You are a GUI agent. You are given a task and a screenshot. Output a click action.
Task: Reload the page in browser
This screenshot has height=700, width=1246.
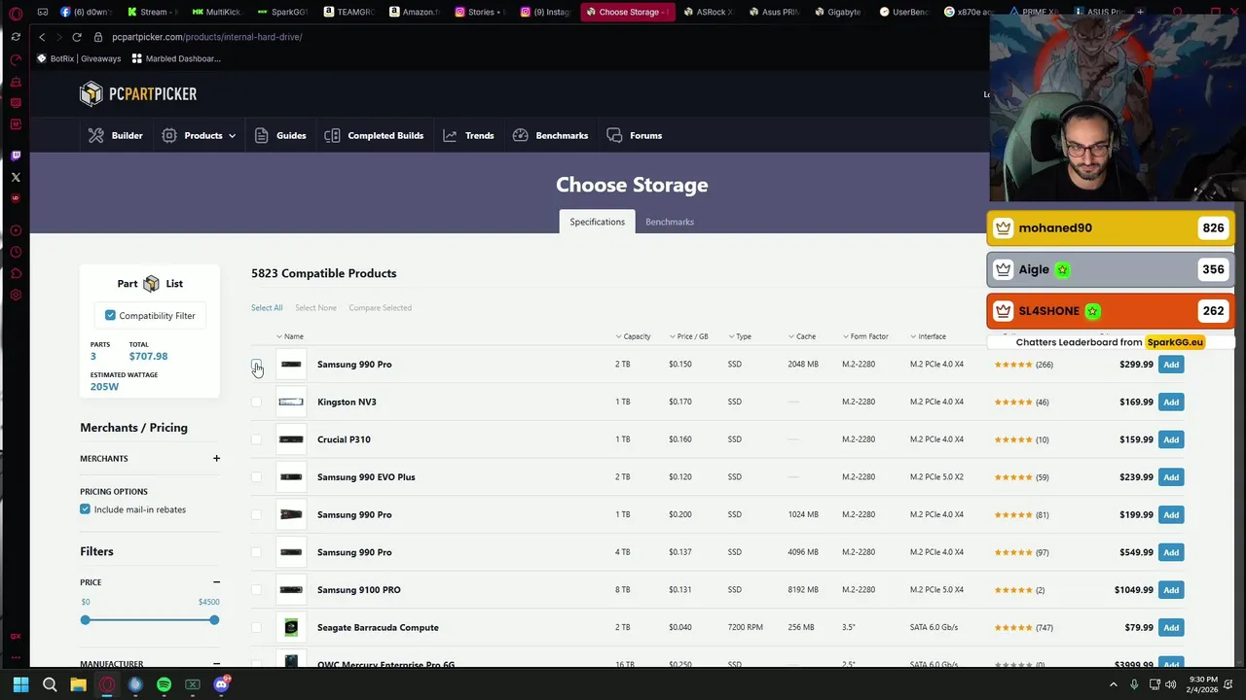pos(77,37)
